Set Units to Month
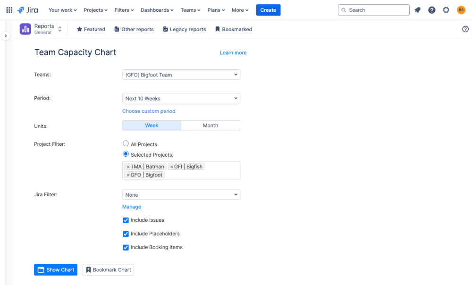472x285 pixels. [211, 126]
